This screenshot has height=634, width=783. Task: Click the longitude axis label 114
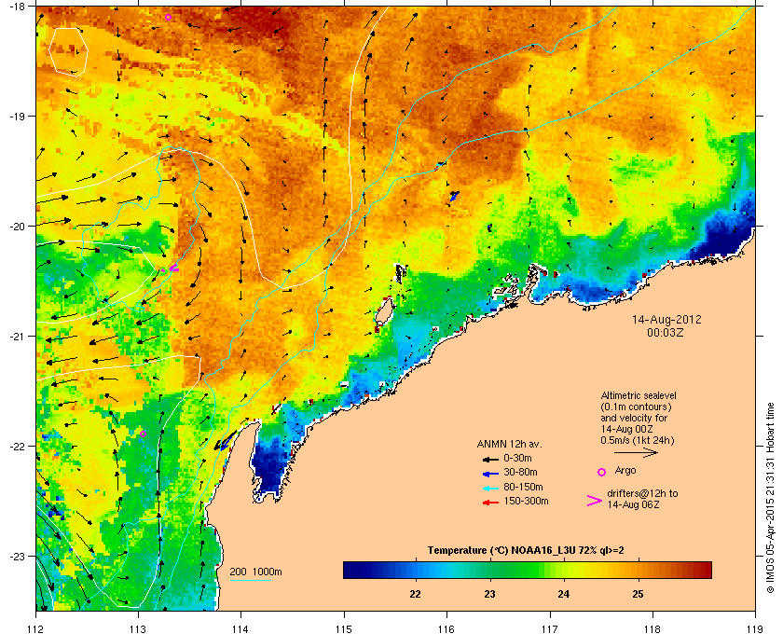pyautogui.click(x=241, y=629)
